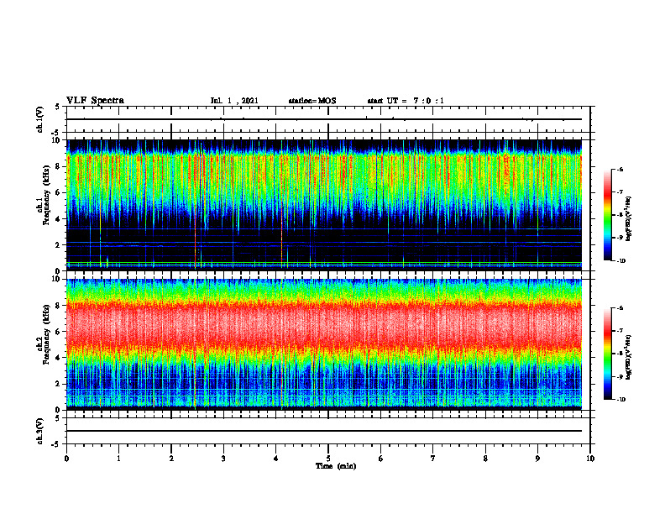Click the "ch.3(V)" axis label
This screenshot has height=514, width=665.
39,431
